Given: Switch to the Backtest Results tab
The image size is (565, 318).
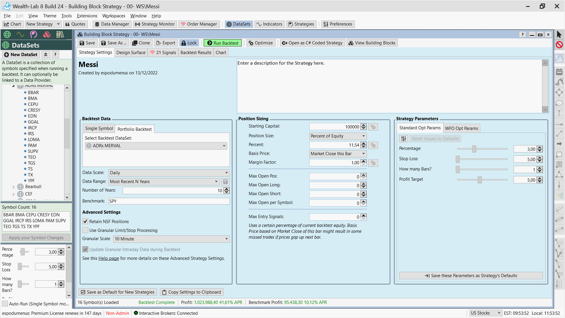Looking at the screenshot, I should pos(196,53).
